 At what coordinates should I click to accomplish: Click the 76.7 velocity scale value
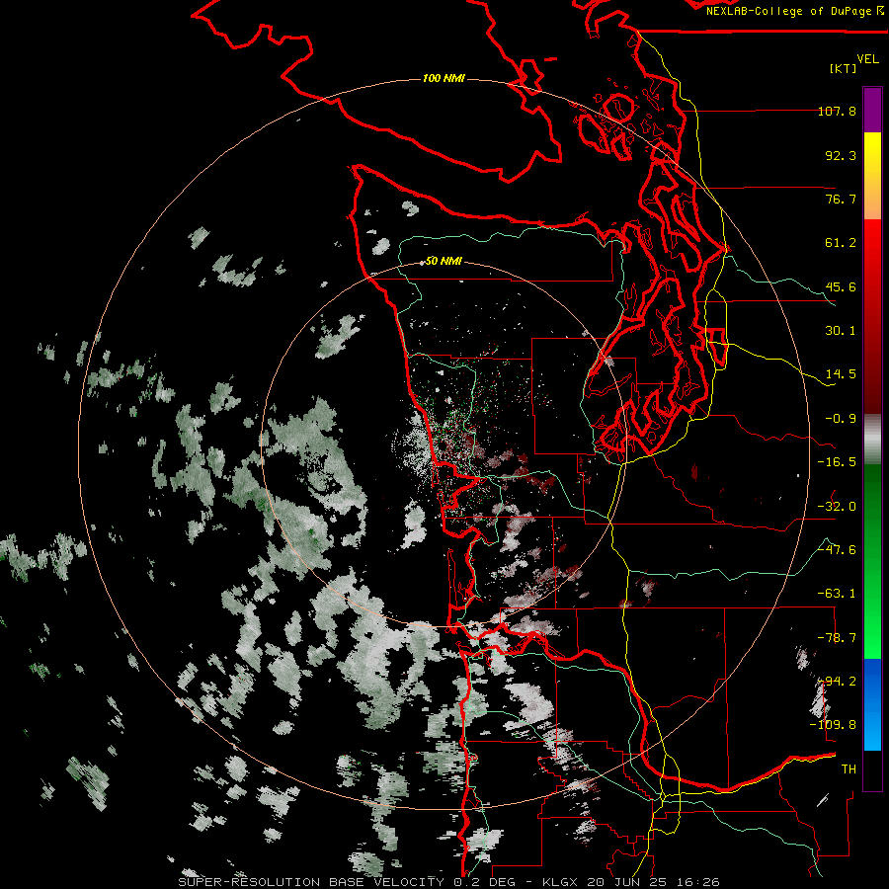point(841,199)
